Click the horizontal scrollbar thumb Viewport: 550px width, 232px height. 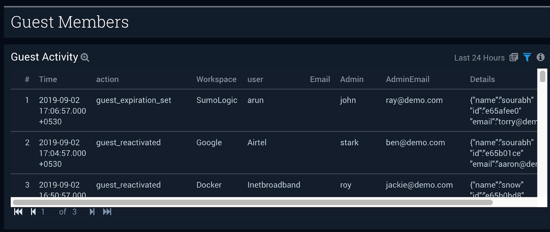pos(253,202)
